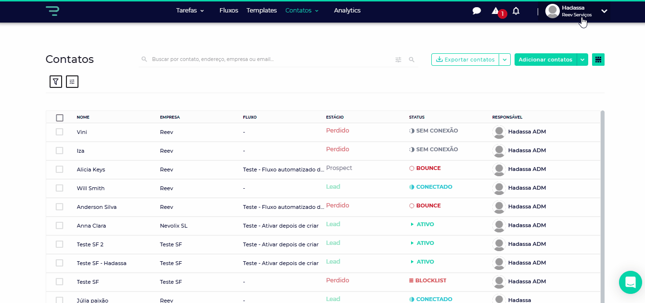Click responsible avatar in Vini row

499,132
